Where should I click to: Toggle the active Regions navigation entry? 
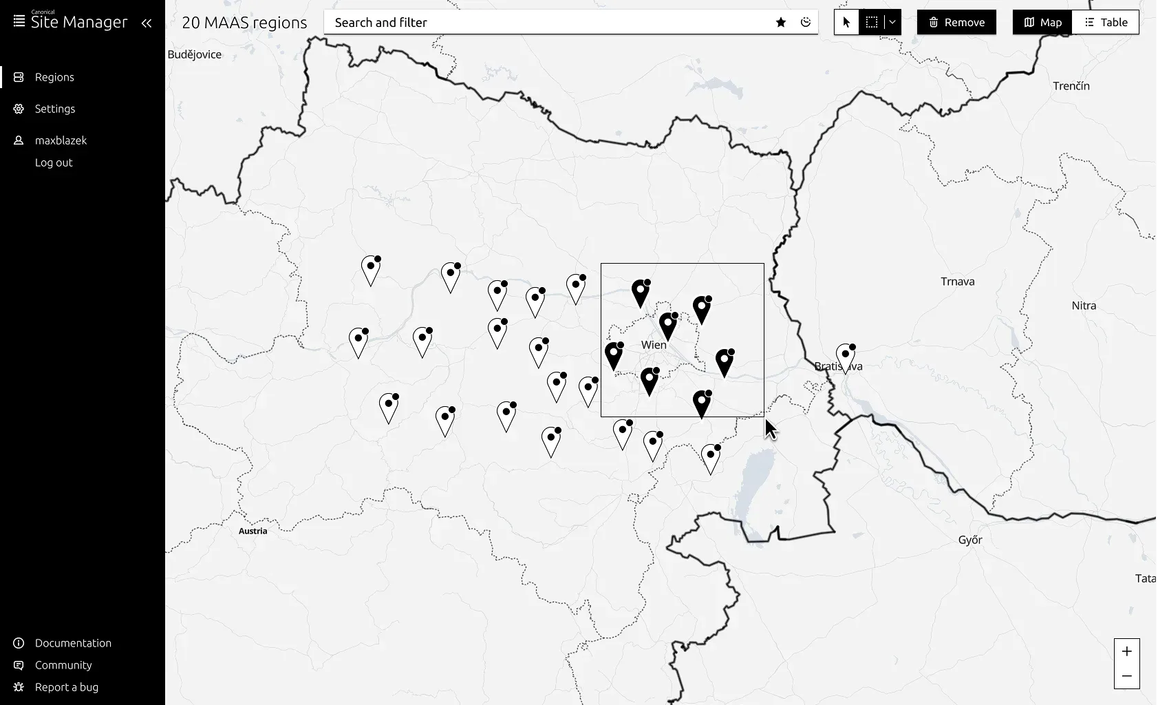click(x=54, y=76)
